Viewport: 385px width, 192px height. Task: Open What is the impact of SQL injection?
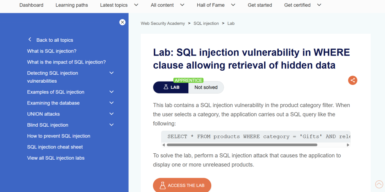[67, 62]
